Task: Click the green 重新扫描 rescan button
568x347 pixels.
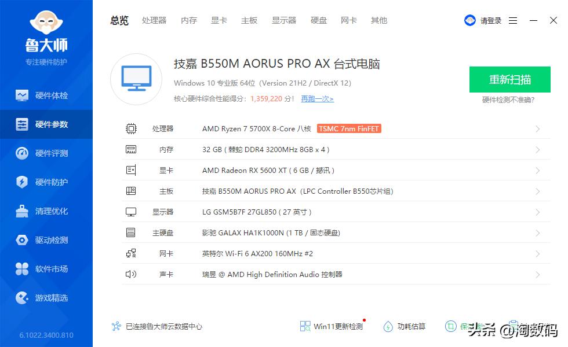Action: [x=509, y=80]
